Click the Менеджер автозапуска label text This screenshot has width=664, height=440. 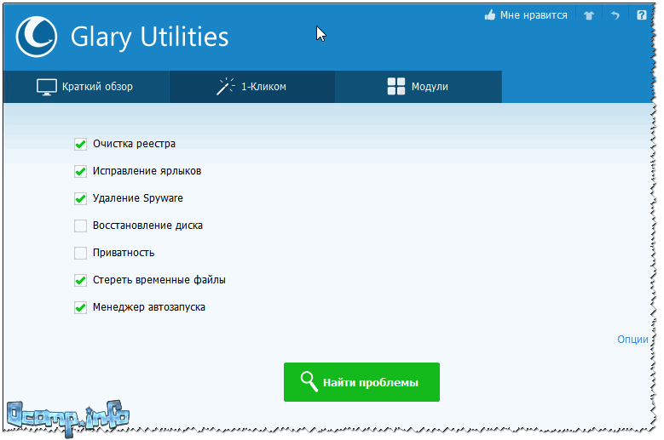[x=149, y=307]
